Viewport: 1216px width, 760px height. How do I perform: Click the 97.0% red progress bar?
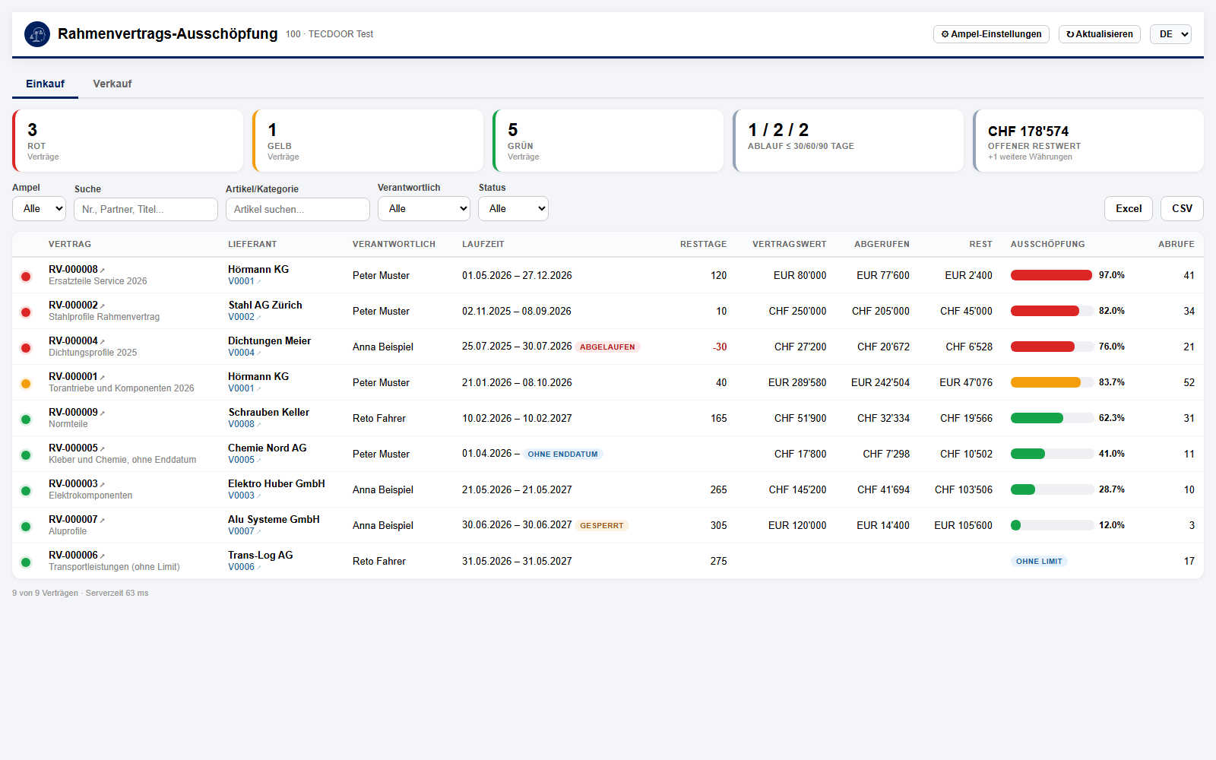(x=1052, y=275)
